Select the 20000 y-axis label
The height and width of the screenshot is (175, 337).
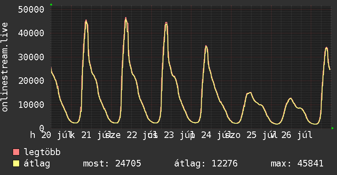(31, 81)
